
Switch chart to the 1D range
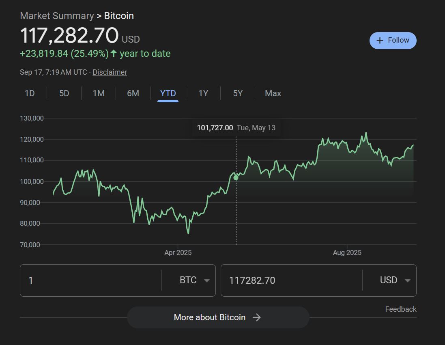(30, 93)
